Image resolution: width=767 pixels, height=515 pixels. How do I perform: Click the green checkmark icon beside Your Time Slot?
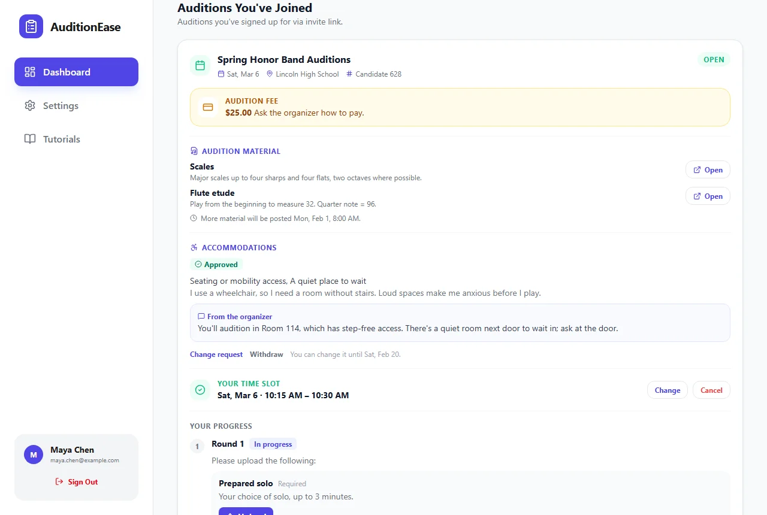[x=200, y=390]
